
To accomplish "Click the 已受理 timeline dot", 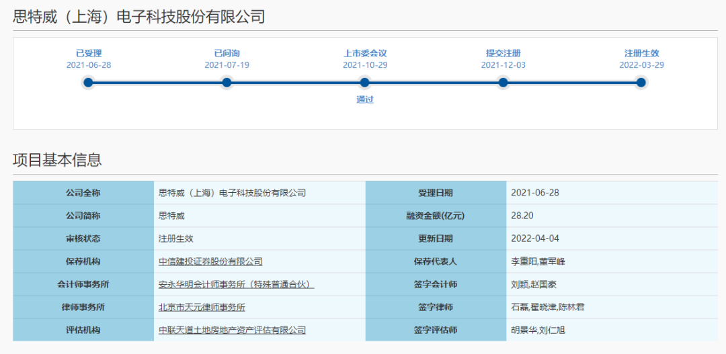I will 89,83.
